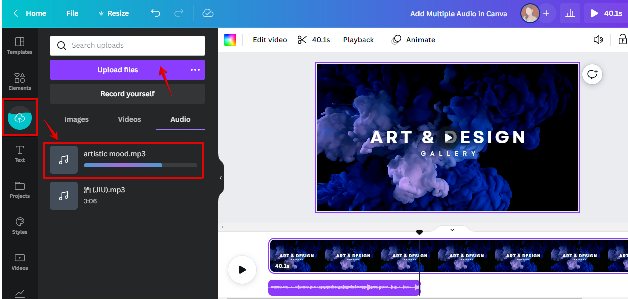Open the Elements panel

(19, 81)
